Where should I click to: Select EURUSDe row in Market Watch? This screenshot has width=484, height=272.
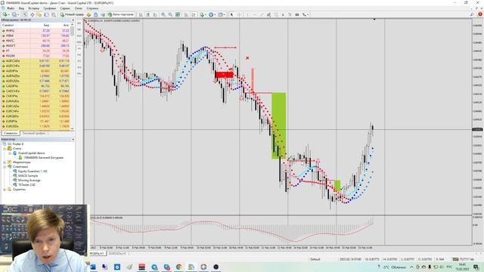coord(36,126)
